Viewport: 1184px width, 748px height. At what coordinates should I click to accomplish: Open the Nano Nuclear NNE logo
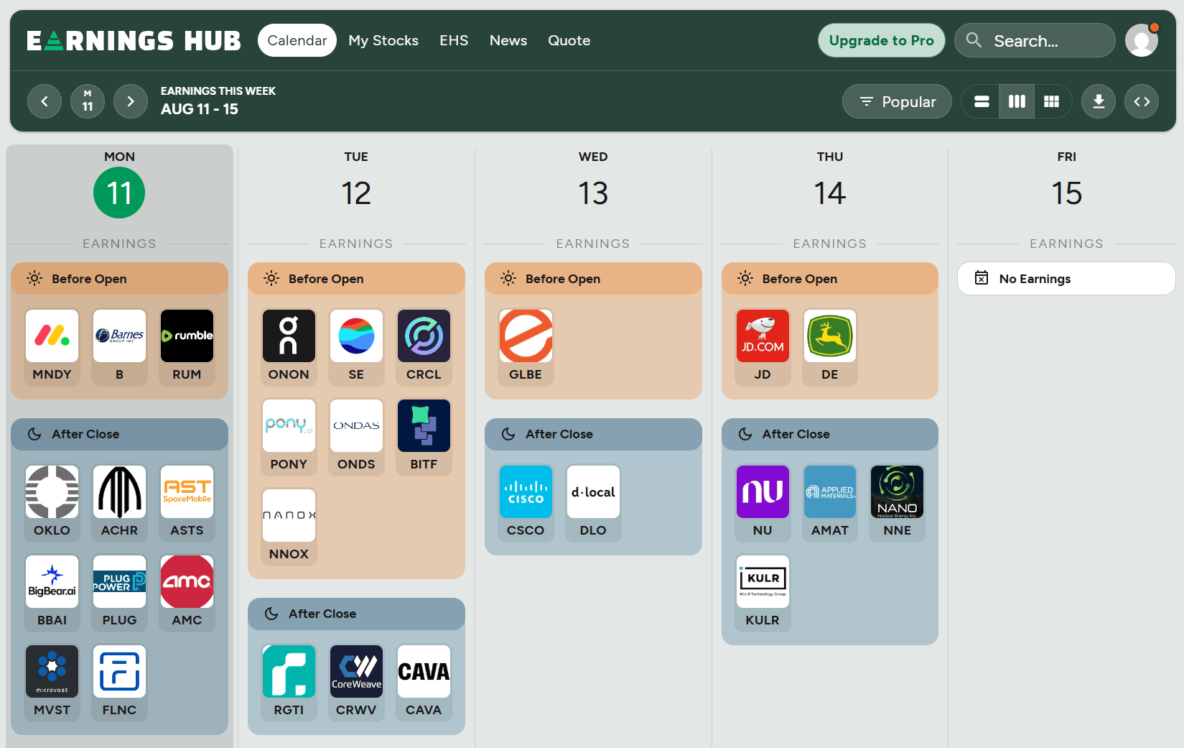(898, 491)
